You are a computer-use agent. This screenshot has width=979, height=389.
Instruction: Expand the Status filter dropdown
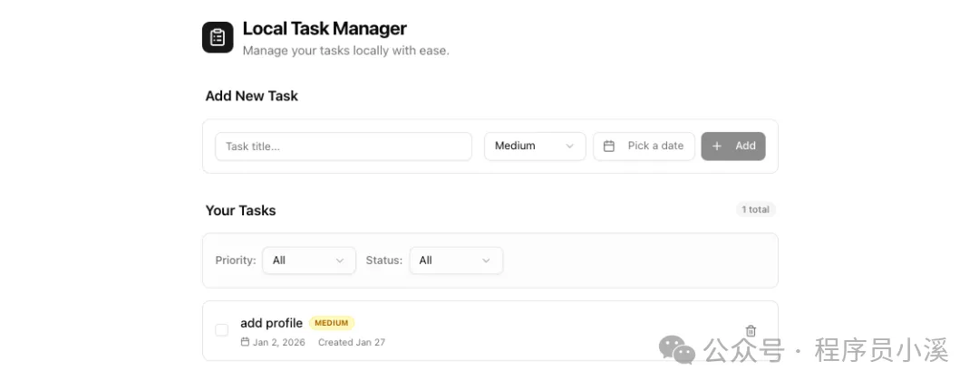tap(455, 261)
